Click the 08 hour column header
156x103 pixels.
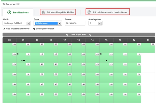point(10,40)
